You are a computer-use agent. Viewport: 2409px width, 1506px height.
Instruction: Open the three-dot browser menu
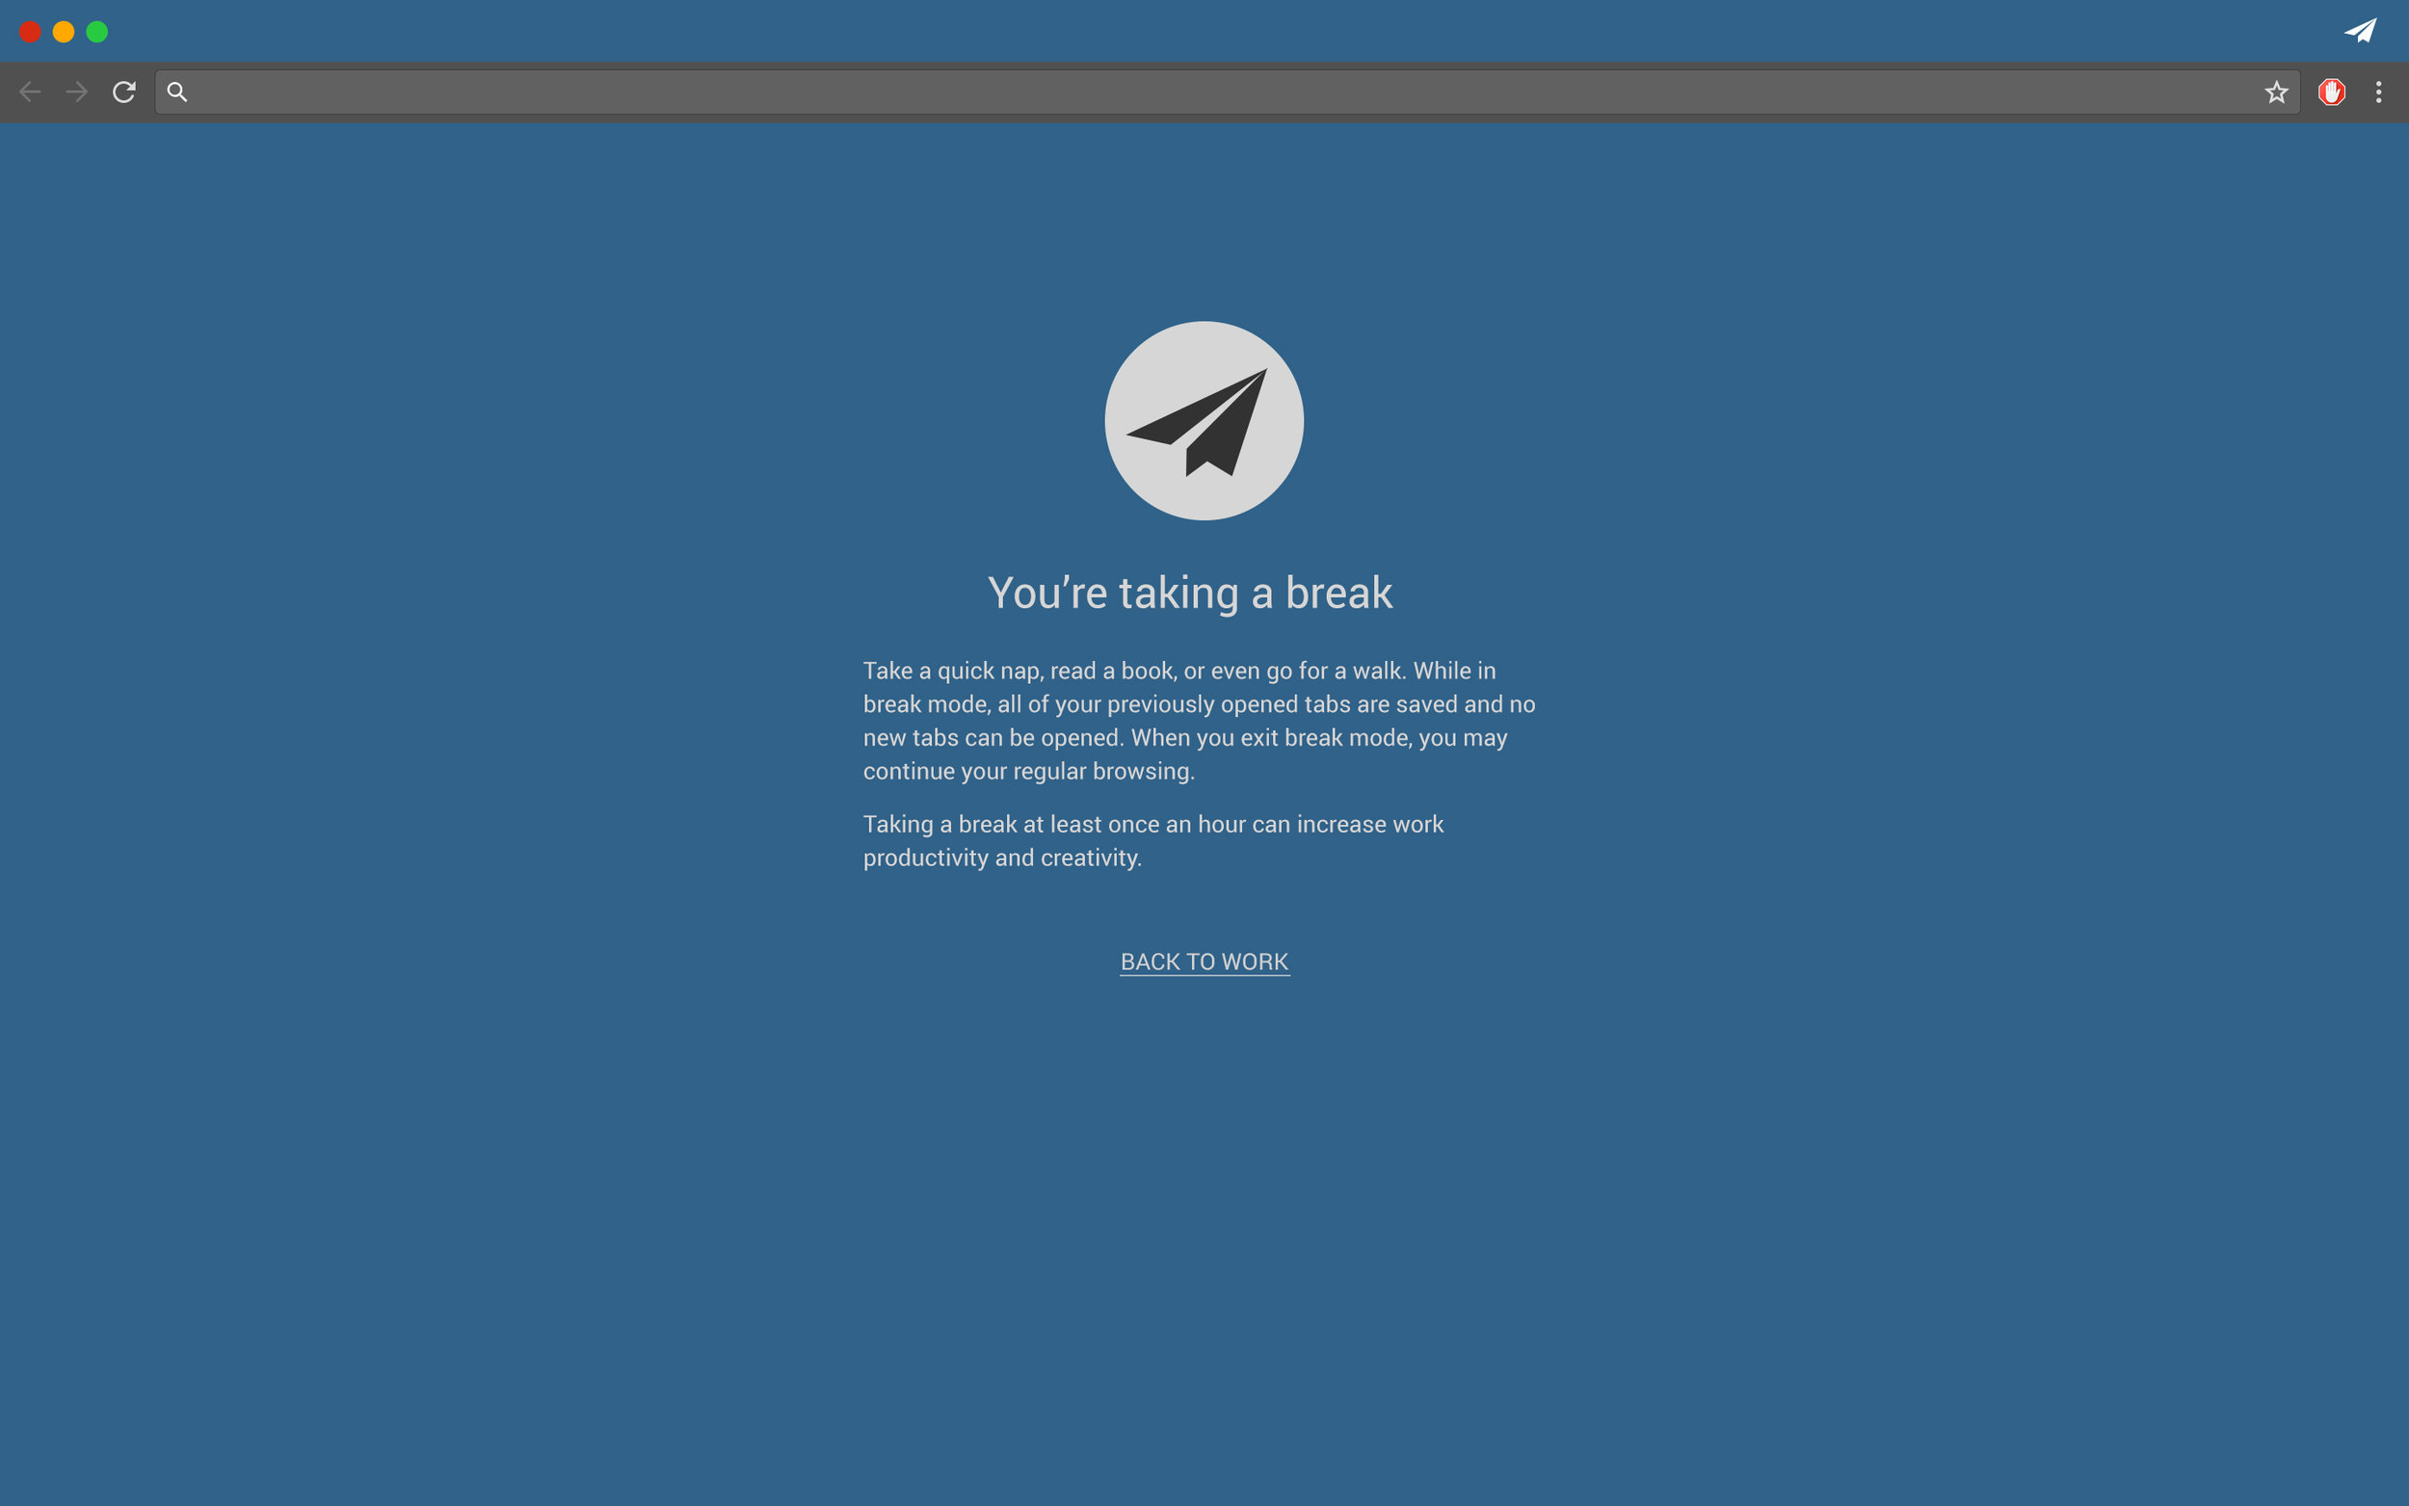(x=2378, y=92)
